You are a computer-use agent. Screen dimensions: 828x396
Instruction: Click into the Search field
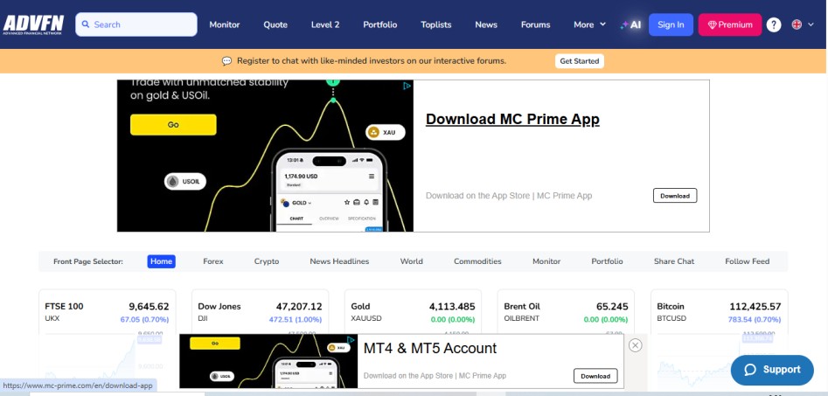pos(136,24)
